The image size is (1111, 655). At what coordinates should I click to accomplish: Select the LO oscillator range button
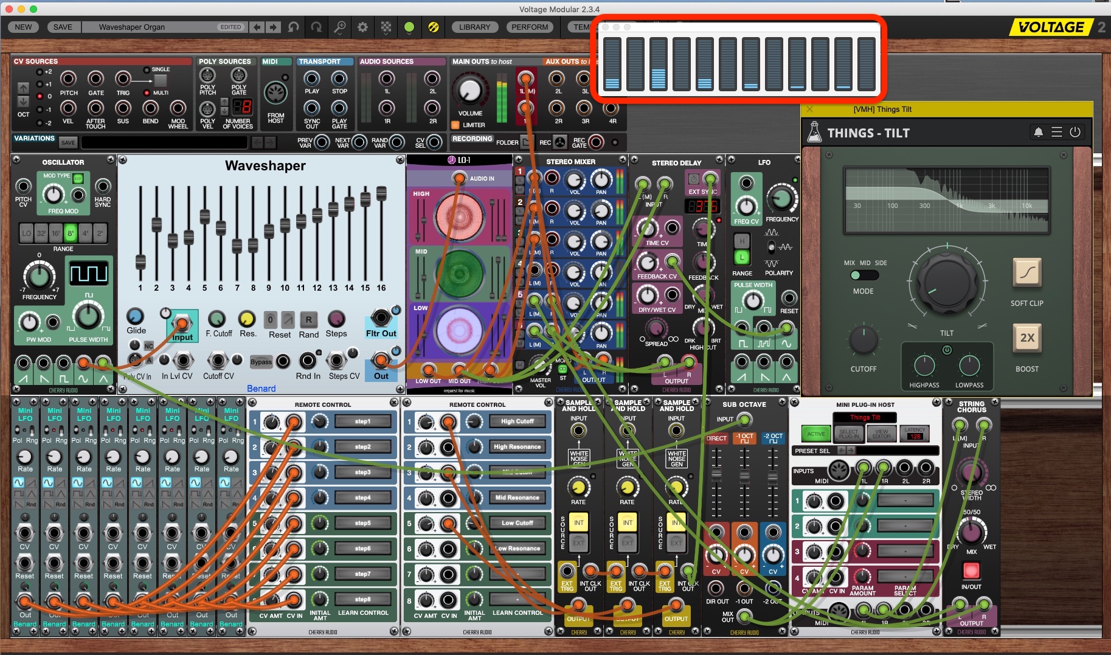click(26, 233)
